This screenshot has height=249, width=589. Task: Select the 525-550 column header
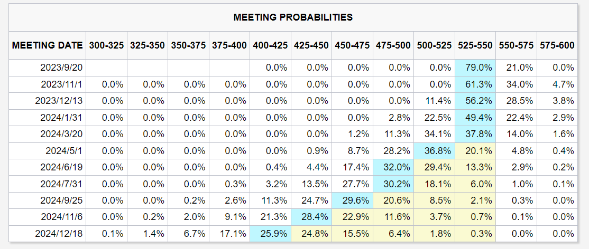475,45
